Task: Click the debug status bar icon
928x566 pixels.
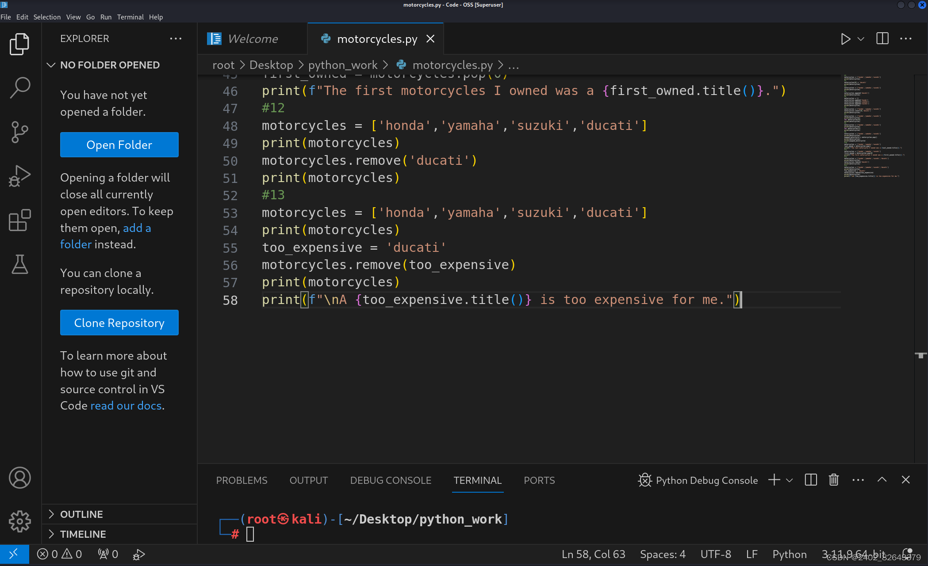Action: click(139, 555)
